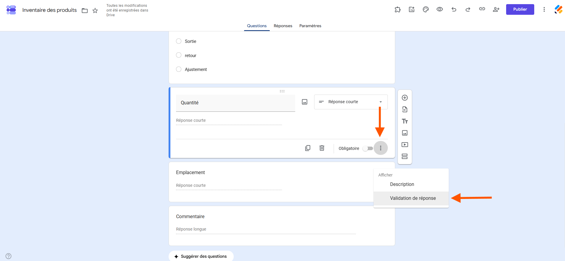Viewport: 565px width, 261px height.
Task: Open the AI form assist icon
Action: click(x=412, y=9)
